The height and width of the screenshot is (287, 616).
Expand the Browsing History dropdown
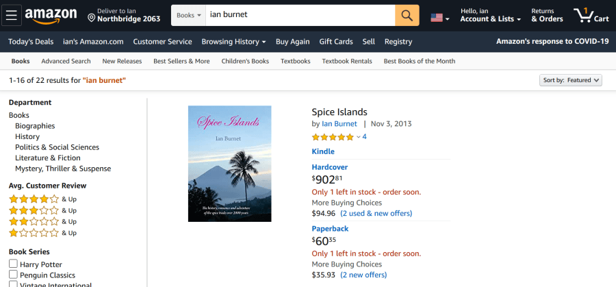[233, 42]
